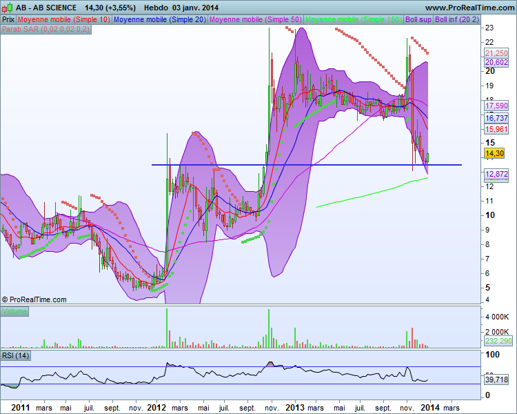Click the 10-period average value 15,961

pos(496,129)
